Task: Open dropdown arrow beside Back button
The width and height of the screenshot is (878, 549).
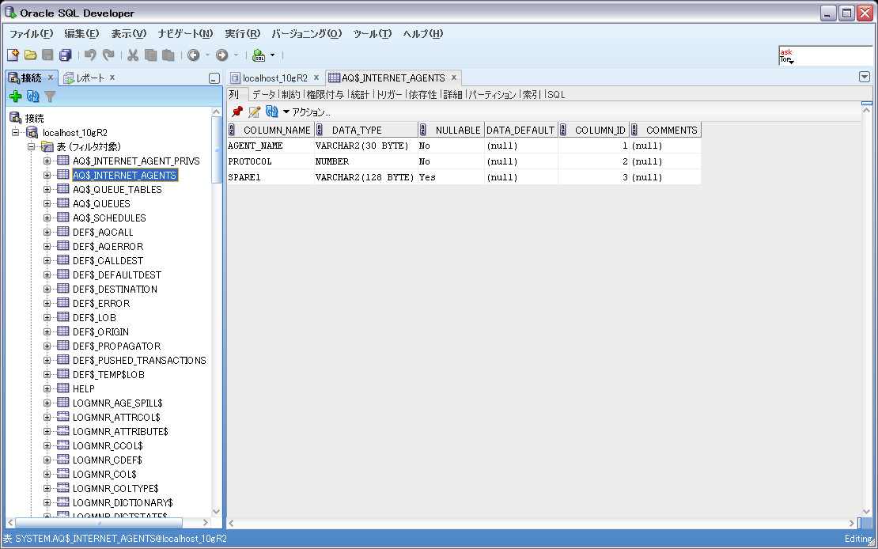Action: (x=207, y=55)
